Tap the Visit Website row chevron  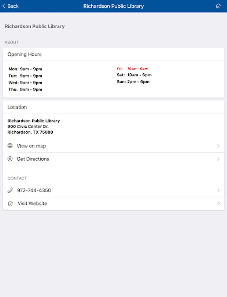pyautogui.click(x=218, y=203)
